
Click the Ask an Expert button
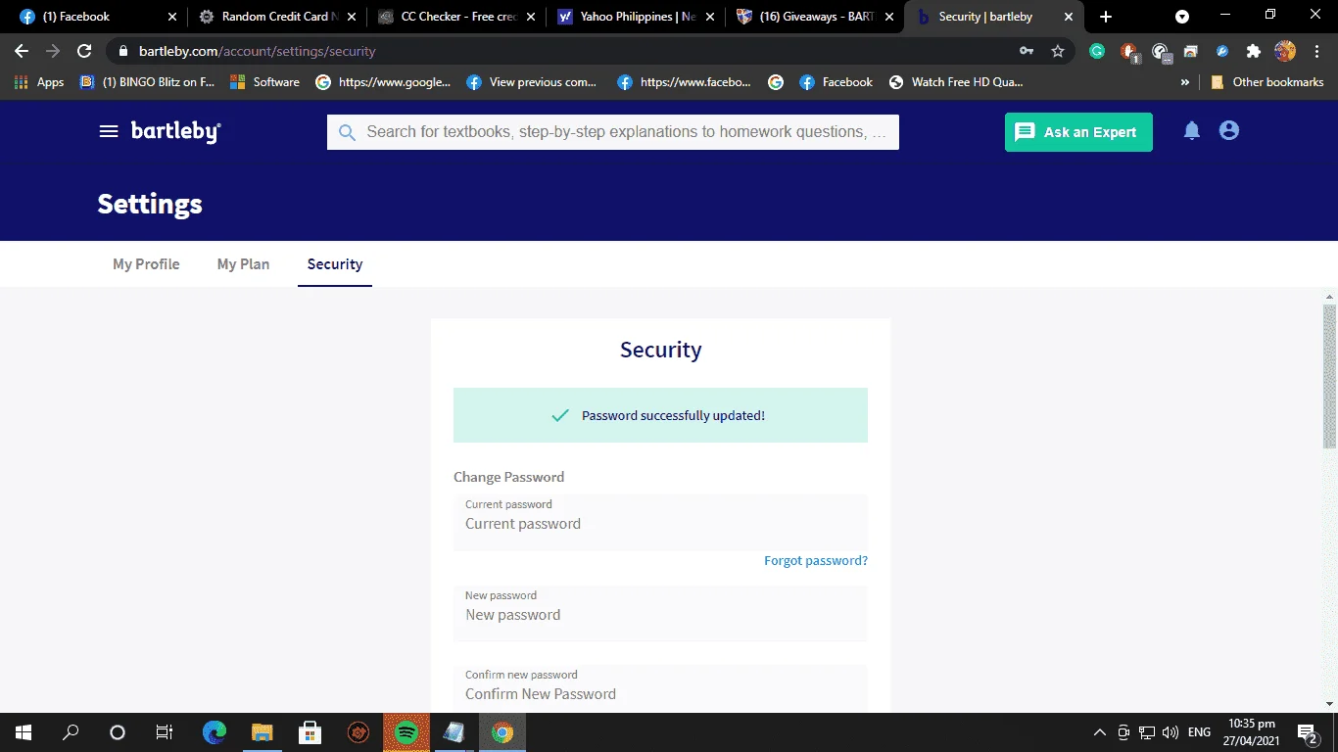[1078, 132]
